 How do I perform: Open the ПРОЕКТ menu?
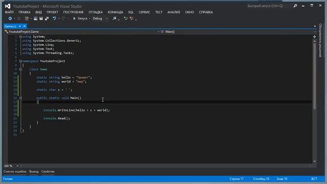pos(52,12)
